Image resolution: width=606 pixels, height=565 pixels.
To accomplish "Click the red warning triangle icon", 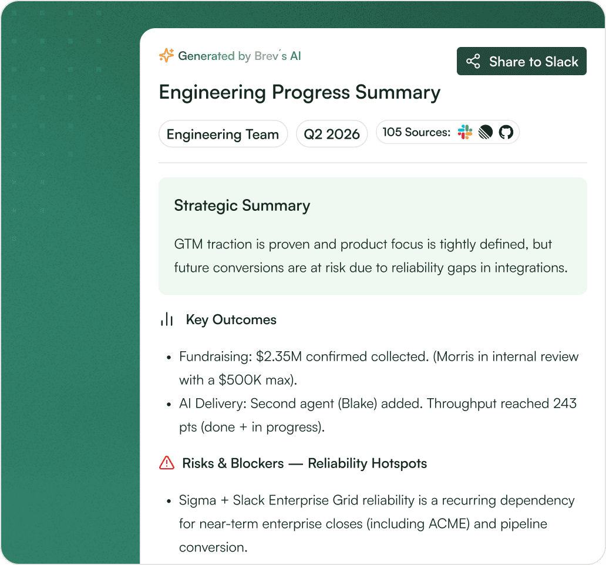I will click(167, 463).
